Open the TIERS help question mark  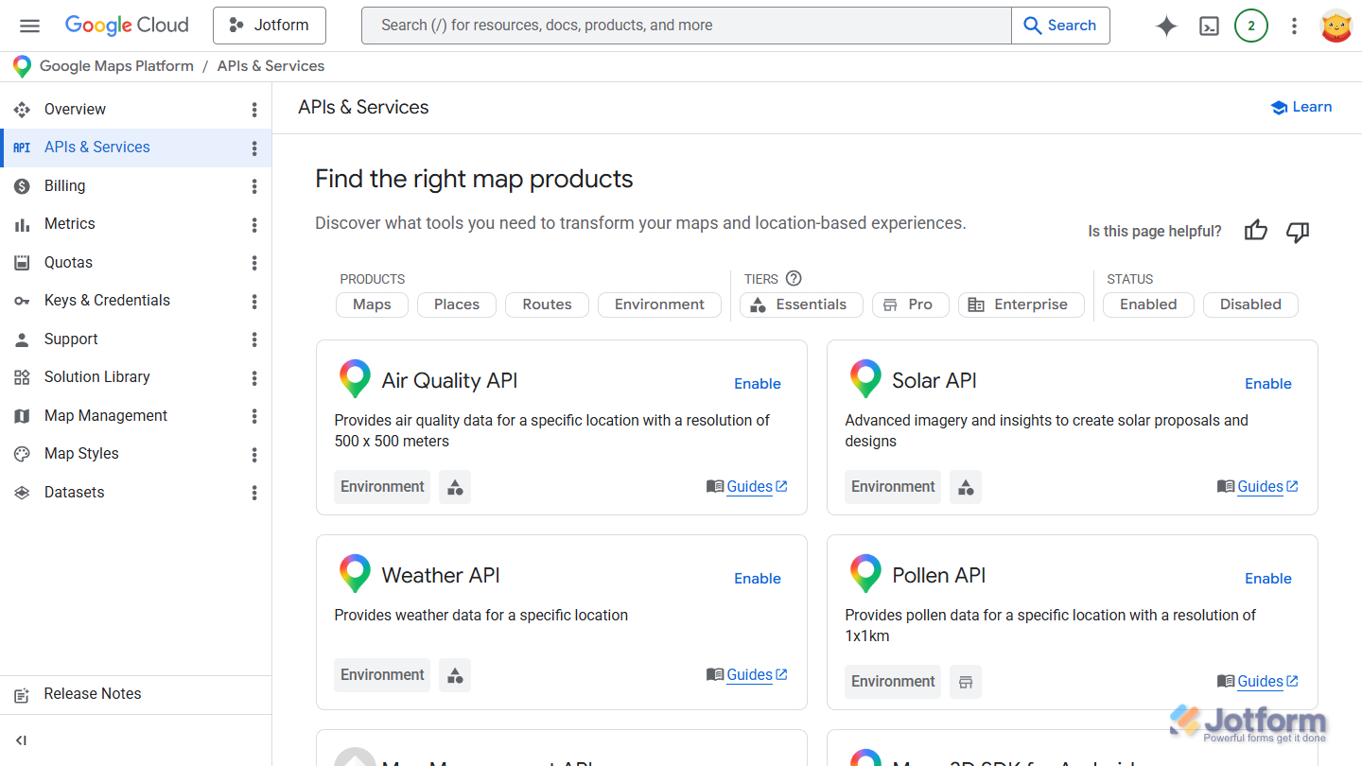pos(794,278)
